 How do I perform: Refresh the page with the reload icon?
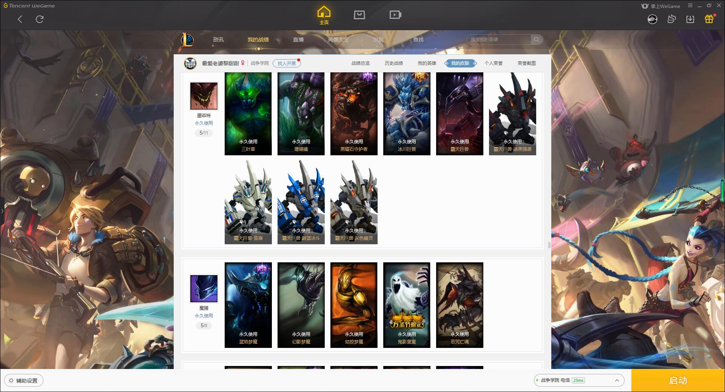[40, 19]
